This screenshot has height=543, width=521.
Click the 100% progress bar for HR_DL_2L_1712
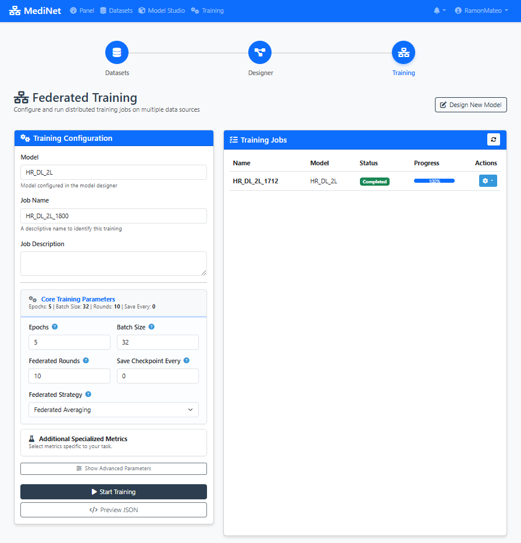pyautogui.click(x=434, y=181)
